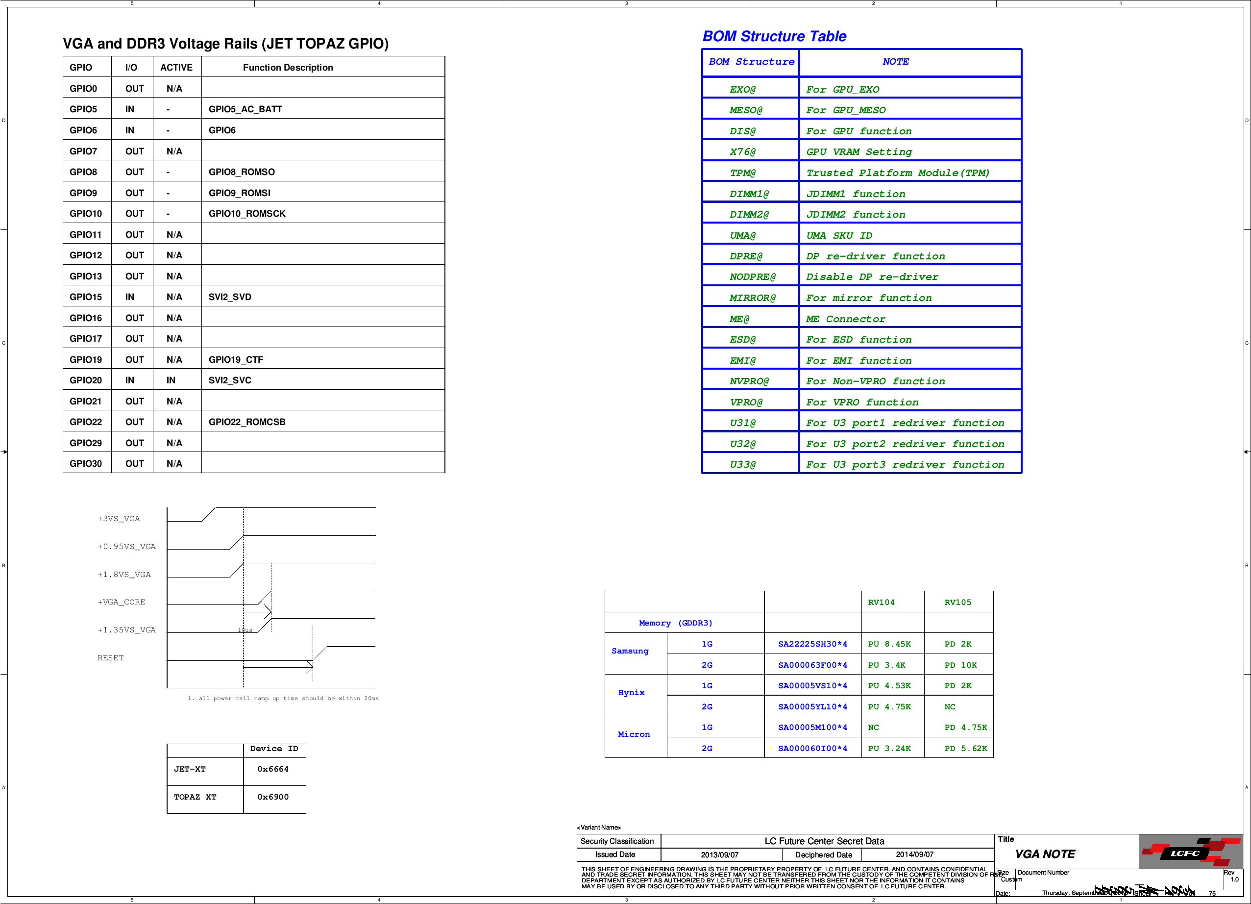Click the 'TPM@' BOM entry
The height and width of the screenshot is (904, 1251).
pos(742,173)
